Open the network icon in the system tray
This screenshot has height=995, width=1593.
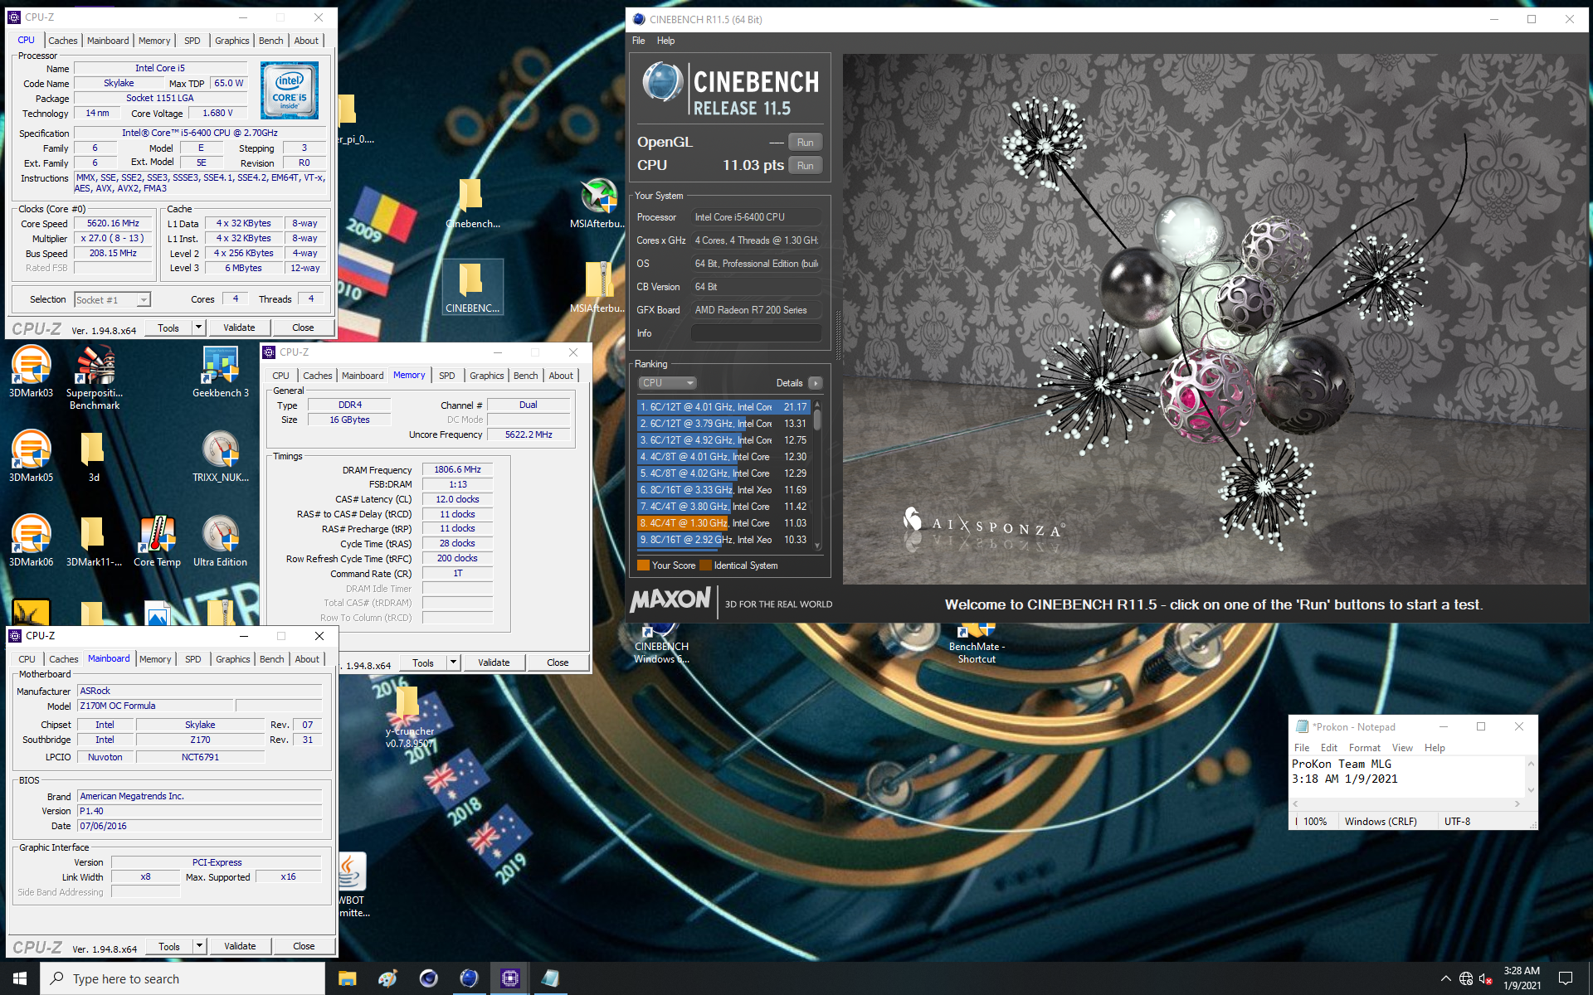[x=1466, y=978]
